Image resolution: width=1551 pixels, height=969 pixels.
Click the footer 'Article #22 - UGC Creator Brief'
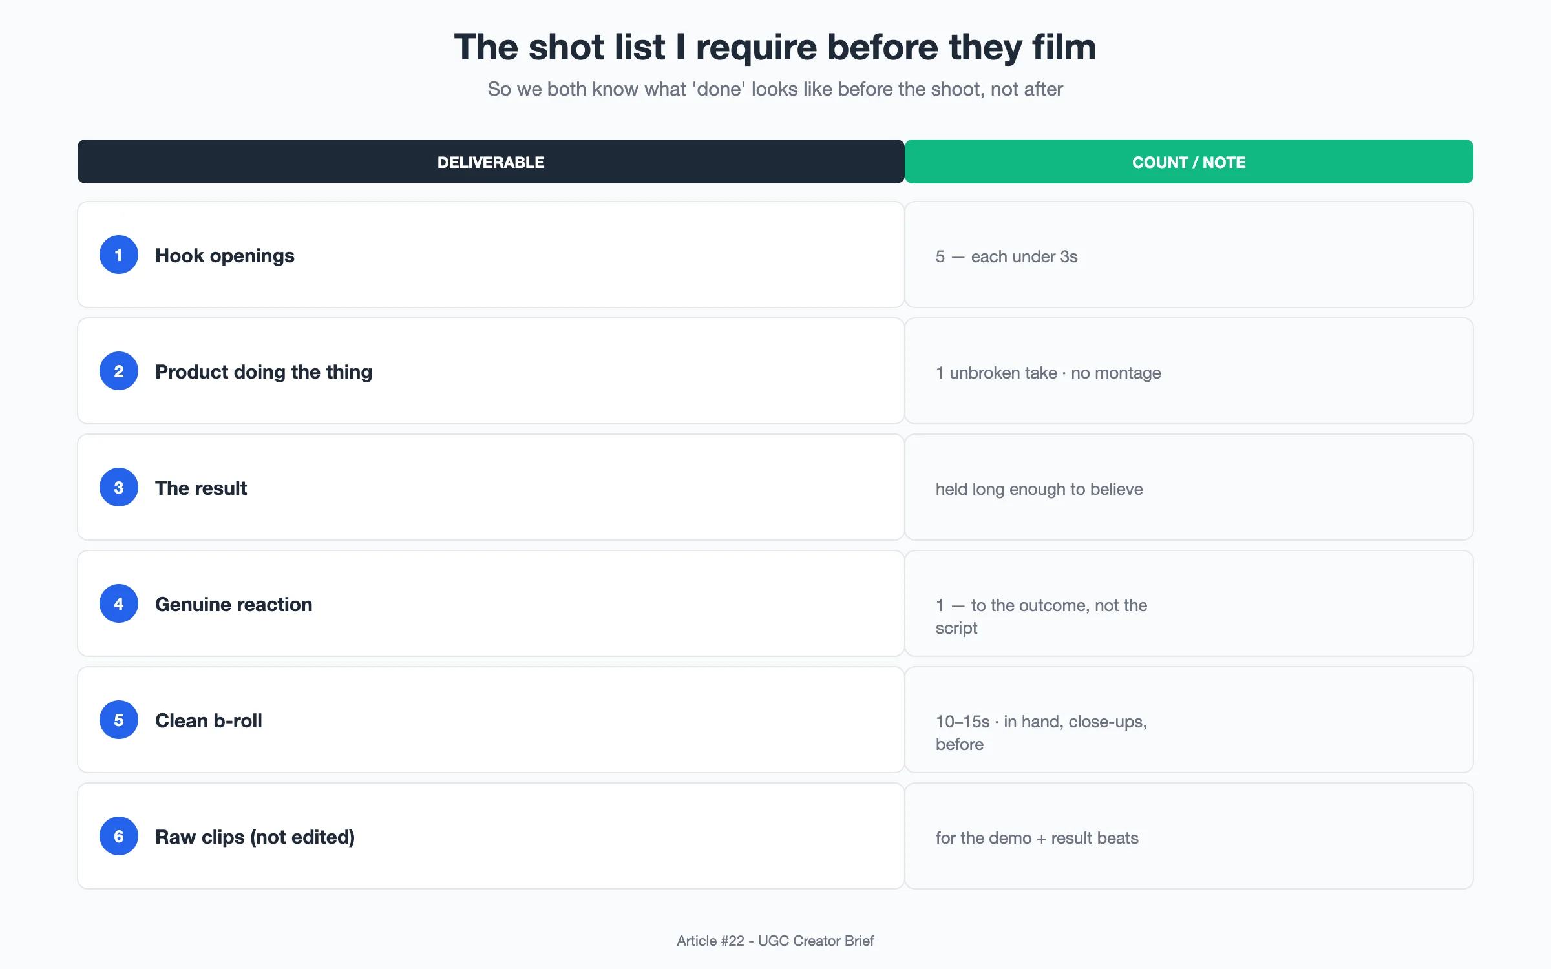[775, 941]
